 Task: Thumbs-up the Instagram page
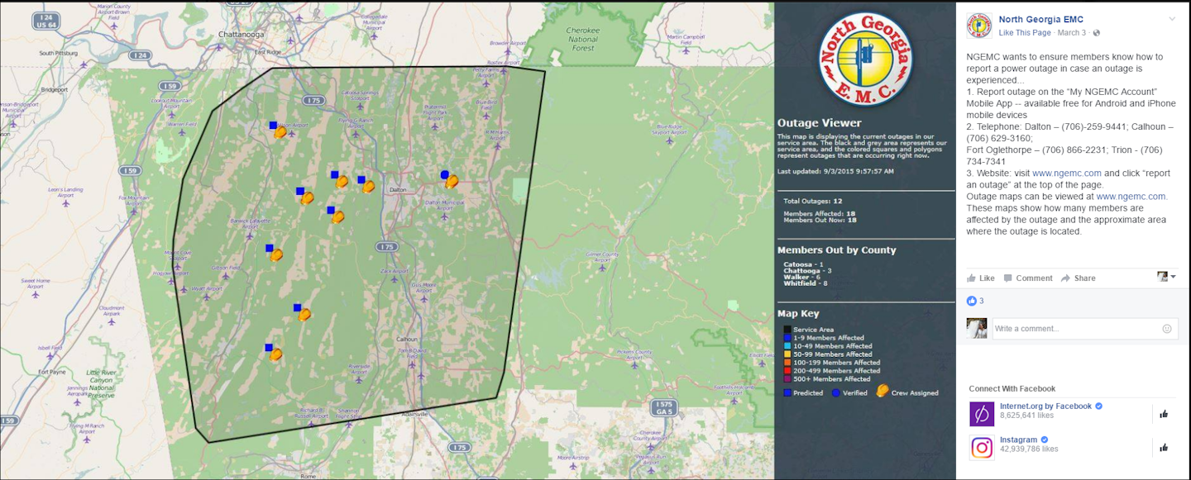tap(1163, 448)
